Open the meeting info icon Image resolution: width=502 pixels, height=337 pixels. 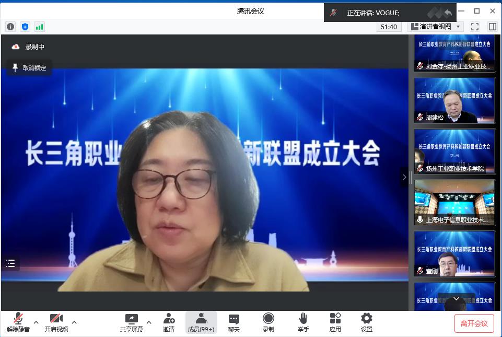click(x=10, y=27)
